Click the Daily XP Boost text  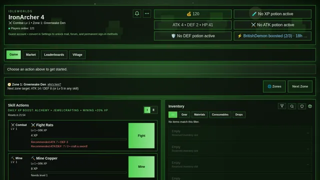pos(58,110)
